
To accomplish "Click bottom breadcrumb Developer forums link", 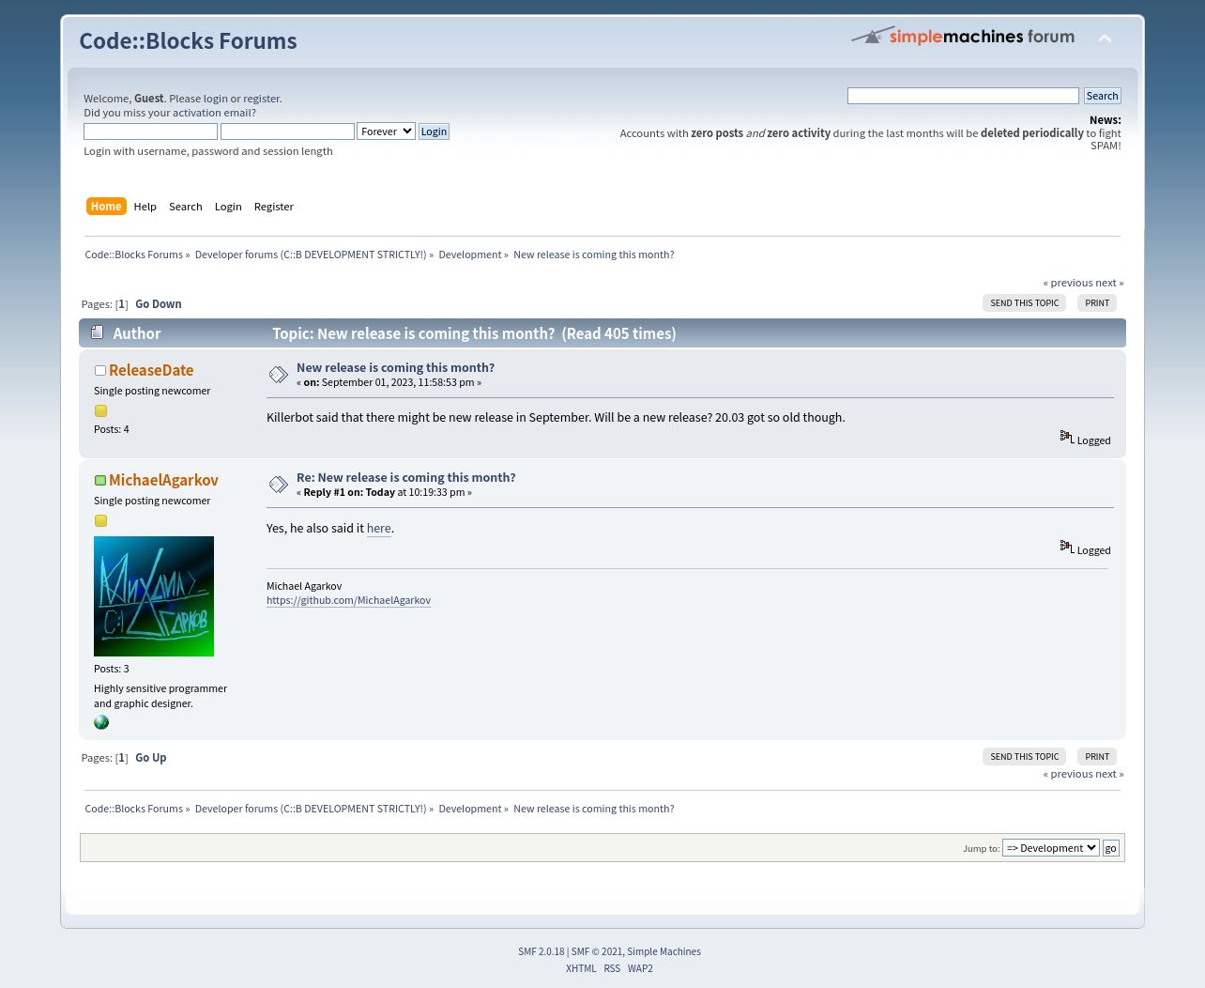I will click(311, 809).
